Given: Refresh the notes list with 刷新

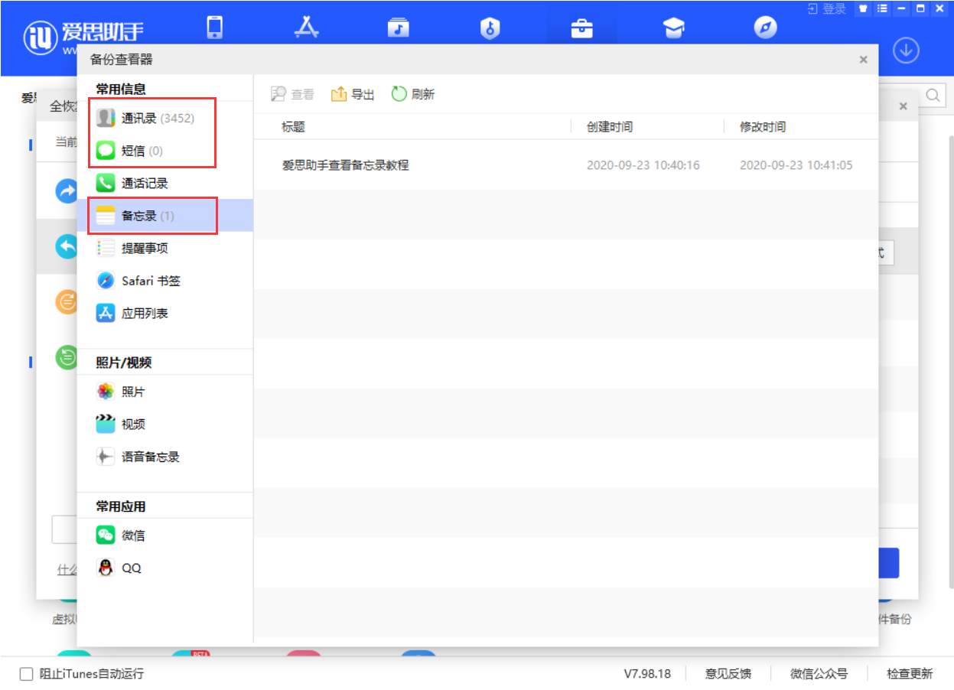Looking at the screenshot, I should coord(412,93).
